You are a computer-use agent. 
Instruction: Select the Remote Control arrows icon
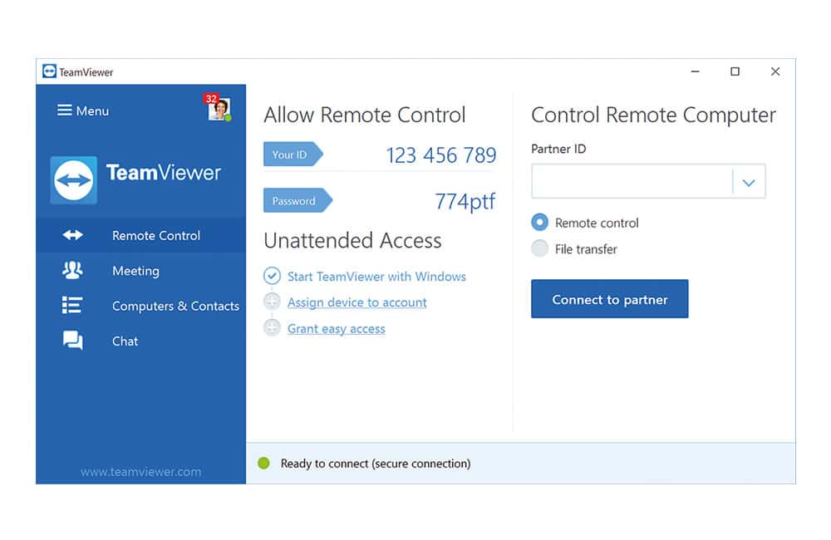tap(73, 235)
